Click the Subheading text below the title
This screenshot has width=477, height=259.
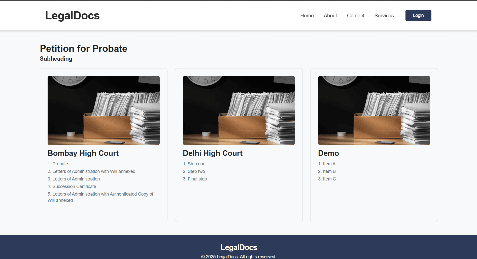[x=56, y=59]
